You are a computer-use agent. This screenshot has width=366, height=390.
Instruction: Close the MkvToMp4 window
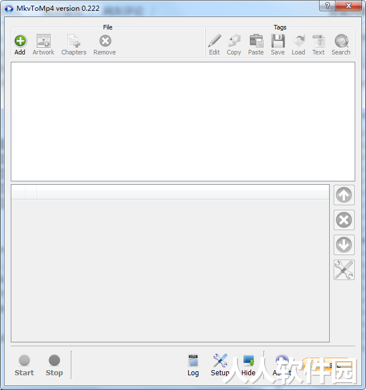click(x=348, y=6)
